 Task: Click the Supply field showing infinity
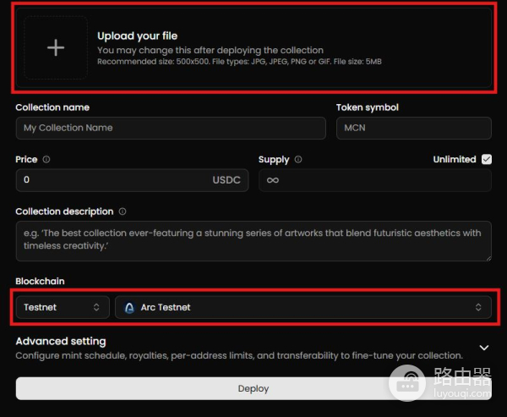tap(374, 180)
